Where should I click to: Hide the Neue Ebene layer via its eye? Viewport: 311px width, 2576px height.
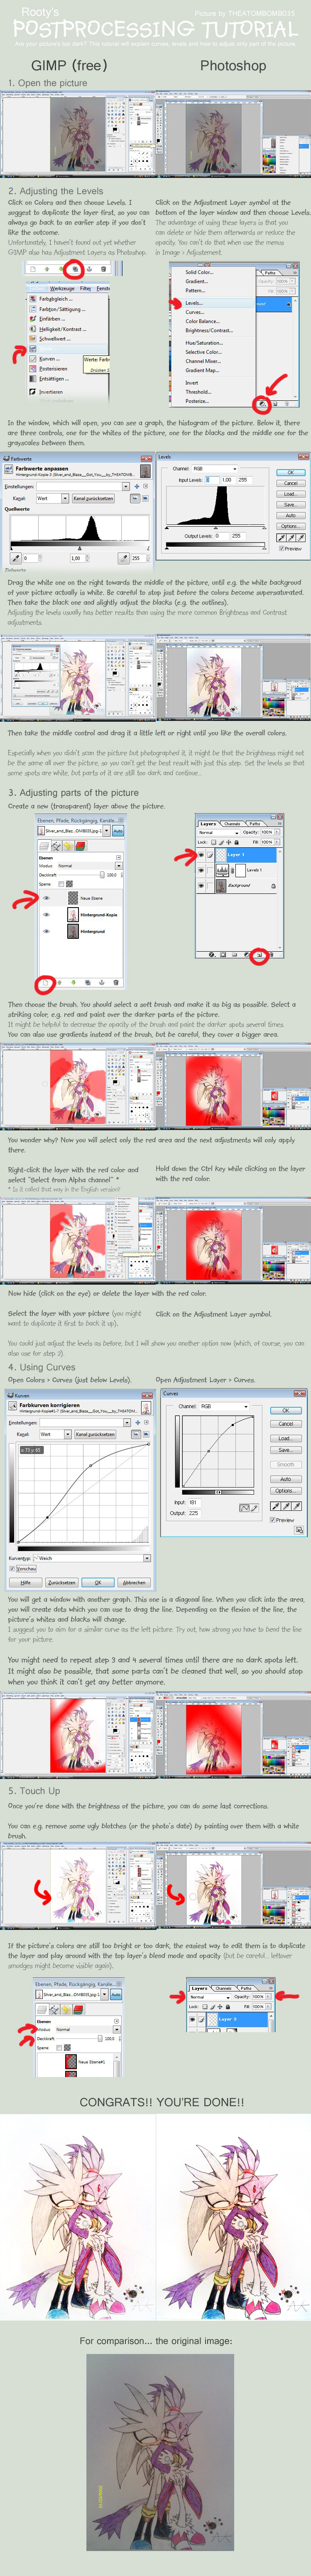pyautogui.click(x=46, y=898)
